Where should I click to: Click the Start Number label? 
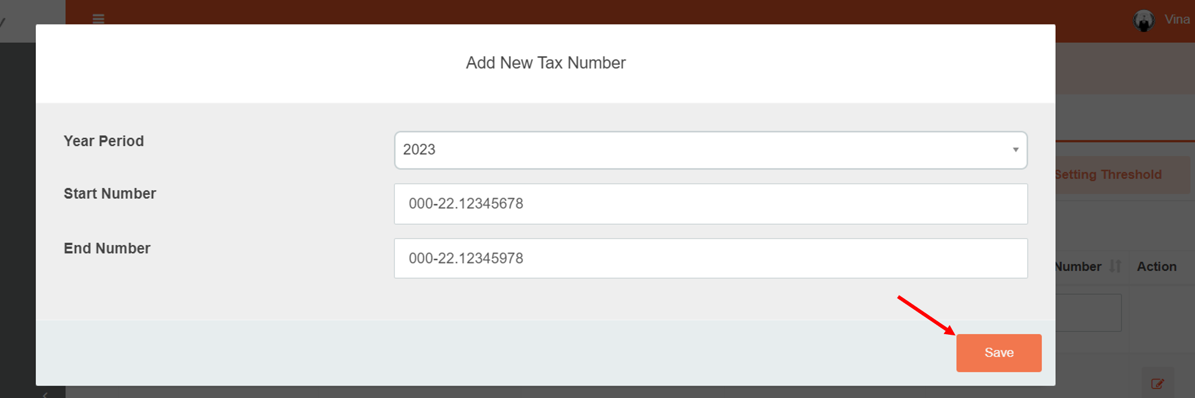pos(110,194)
